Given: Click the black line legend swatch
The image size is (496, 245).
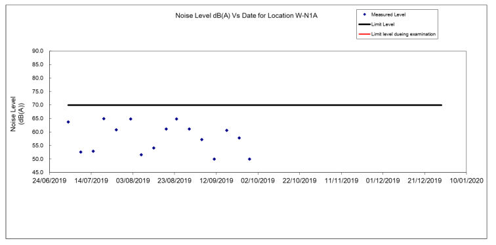Looking at the screenshot, I should pyautogui.click(x=363, y=24).
